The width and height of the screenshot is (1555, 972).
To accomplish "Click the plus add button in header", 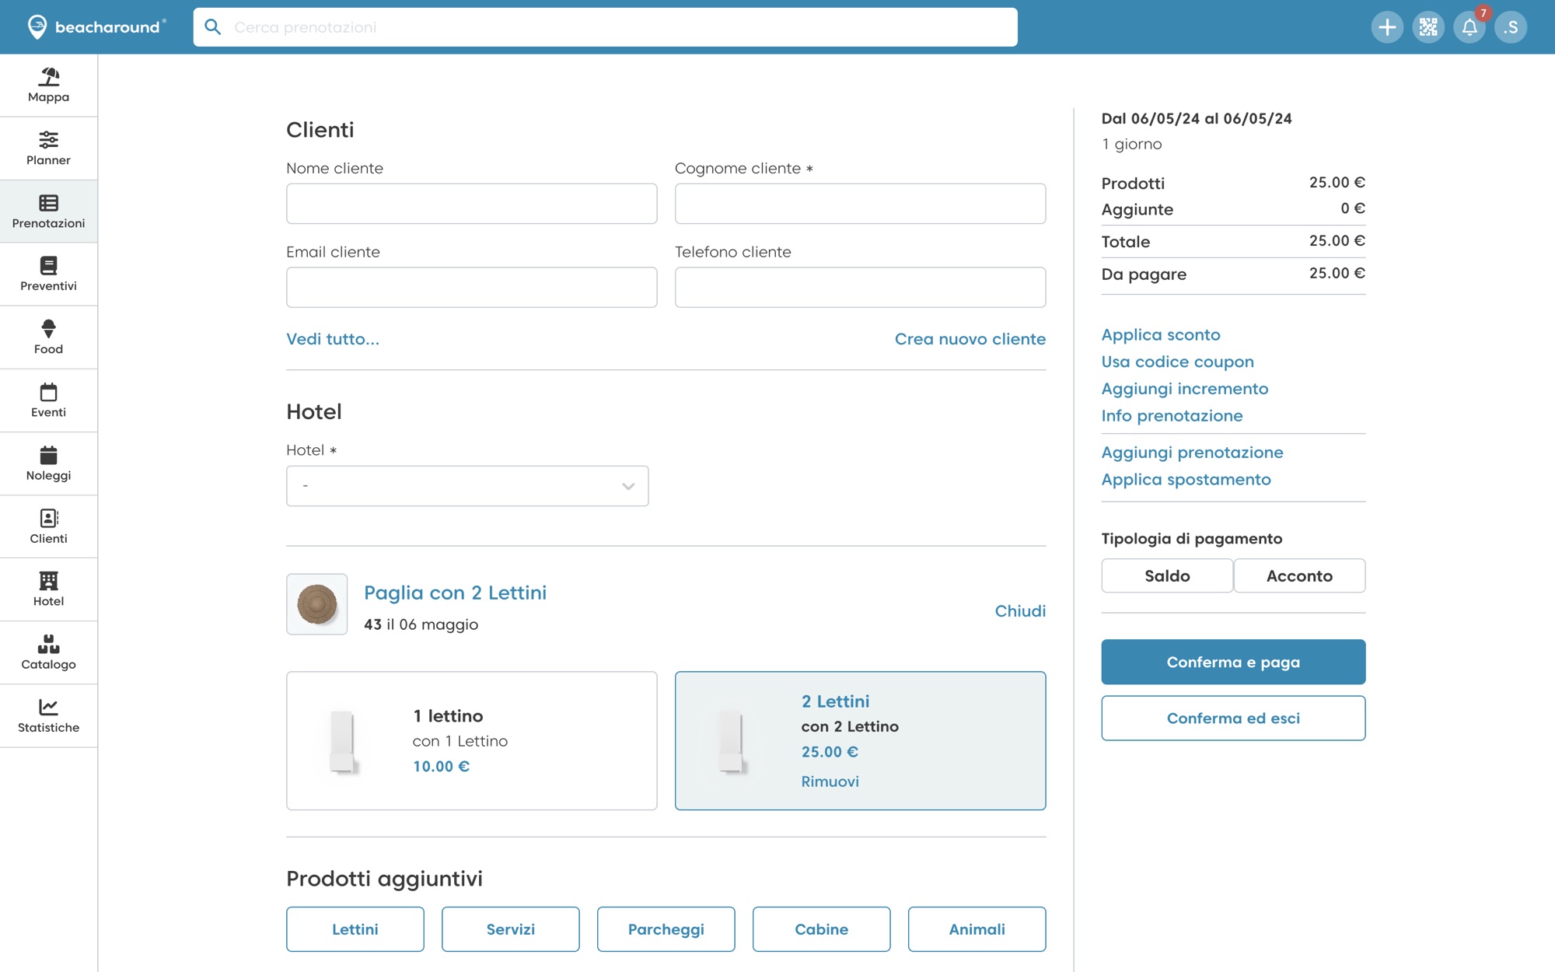I will [1387, 27].
